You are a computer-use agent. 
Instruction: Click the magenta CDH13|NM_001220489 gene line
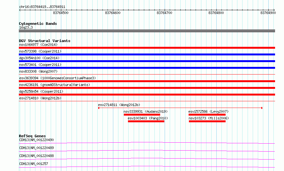coord(147,151)
